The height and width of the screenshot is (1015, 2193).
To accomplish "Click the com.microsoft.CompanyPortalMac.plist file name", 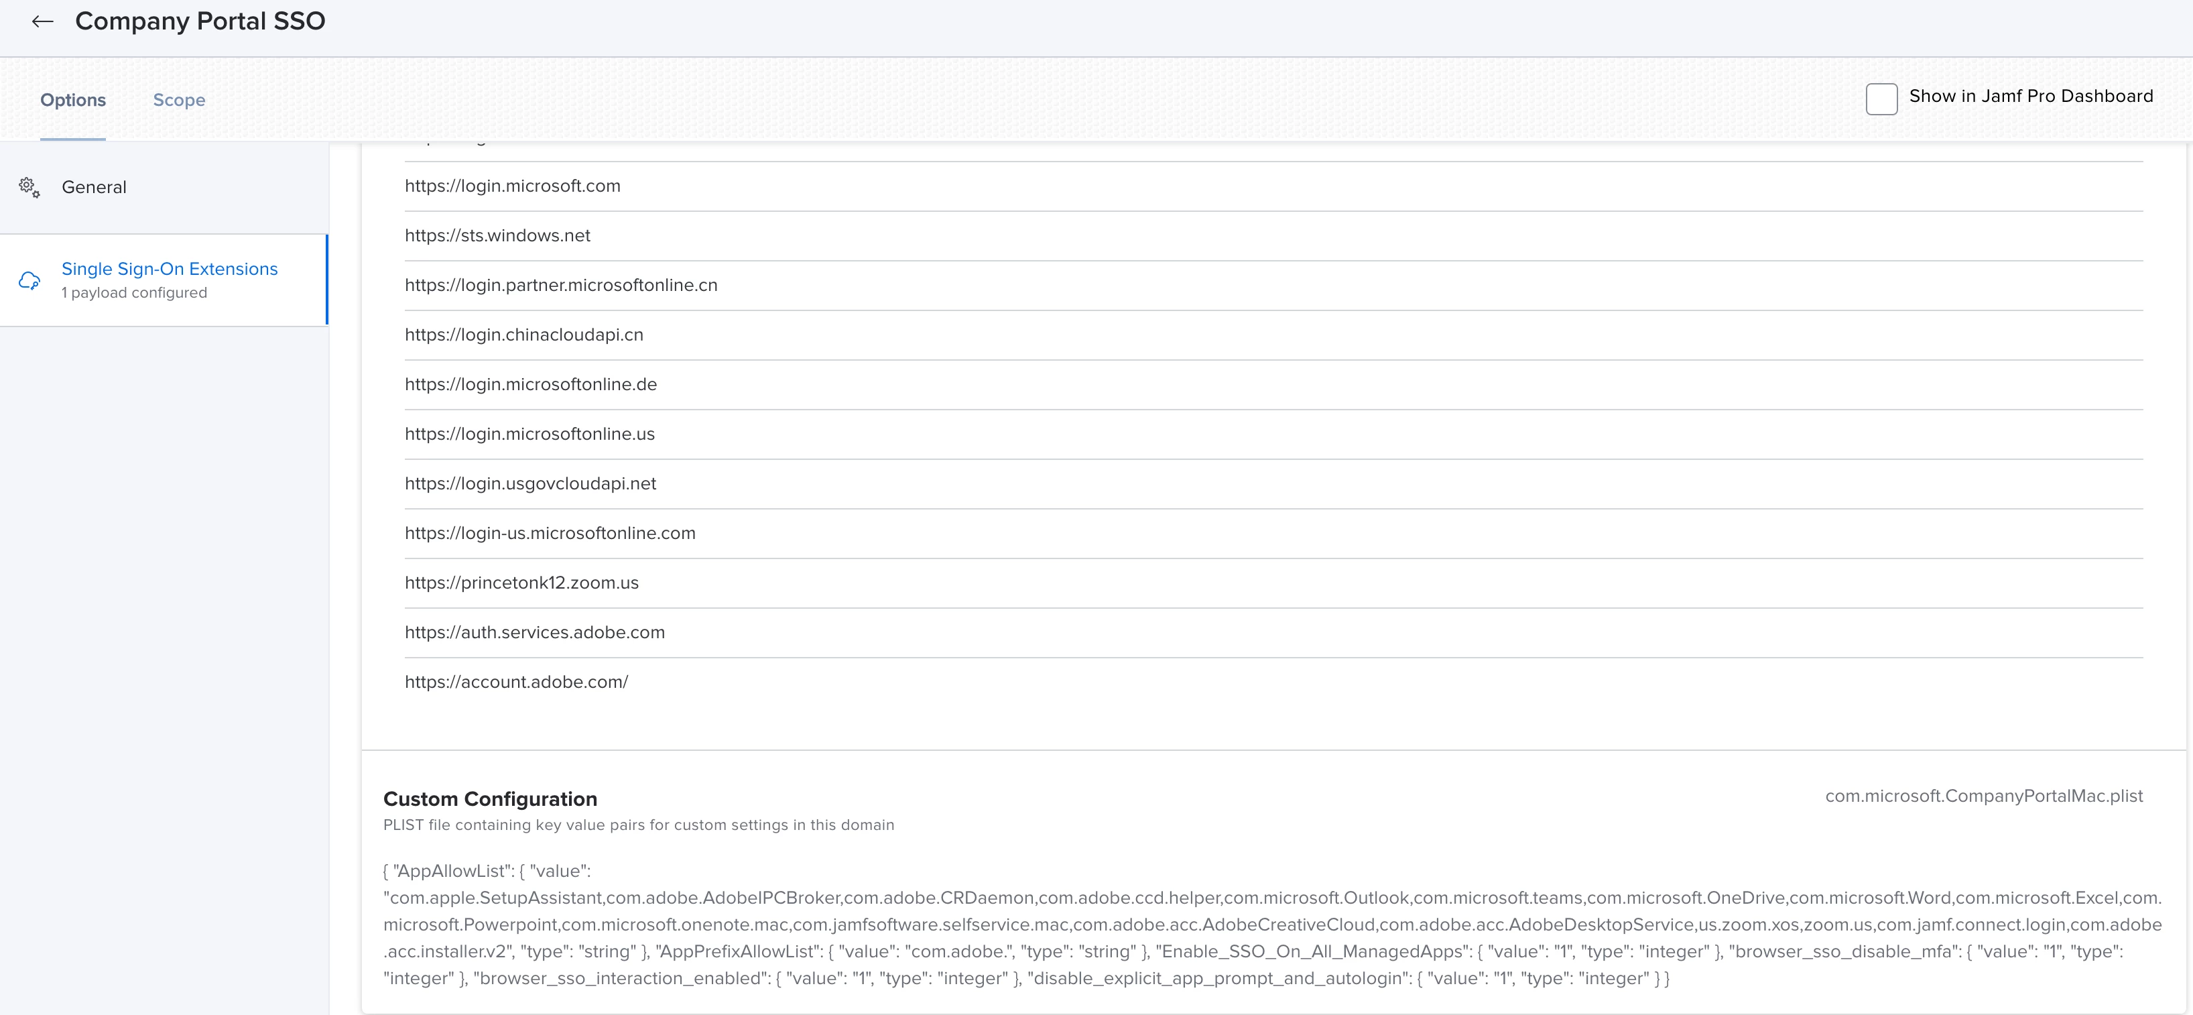I will (1984, 796).
